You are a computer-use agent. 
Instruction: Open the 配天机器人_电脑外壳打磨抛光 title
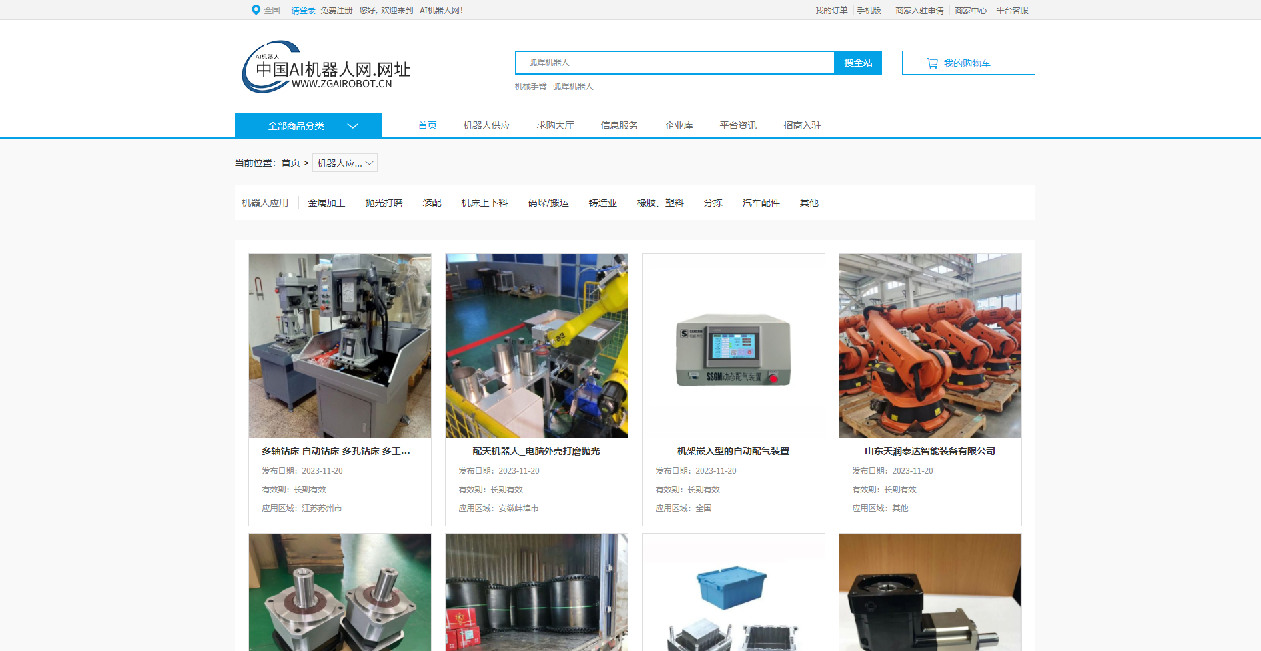tap(536, 452)
